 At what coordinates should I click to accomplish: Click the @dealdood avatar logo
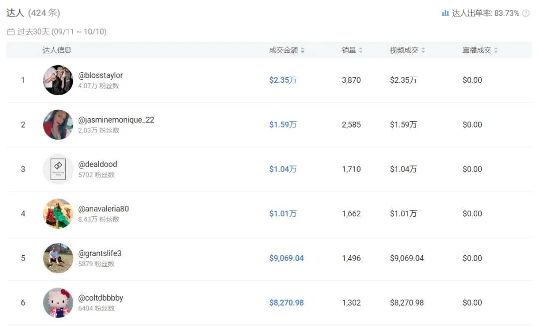[58, 169]
